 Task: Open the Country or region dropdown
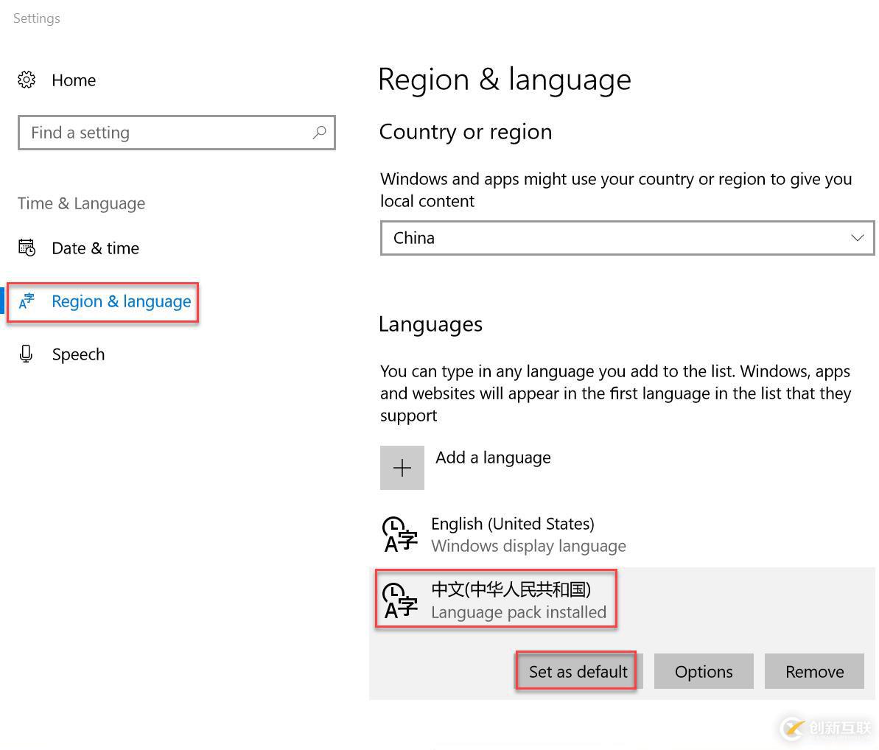point(627,238)
